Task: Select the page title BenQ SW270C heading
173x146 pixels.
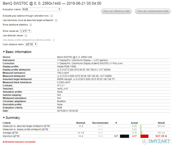Action: (52, 3)
